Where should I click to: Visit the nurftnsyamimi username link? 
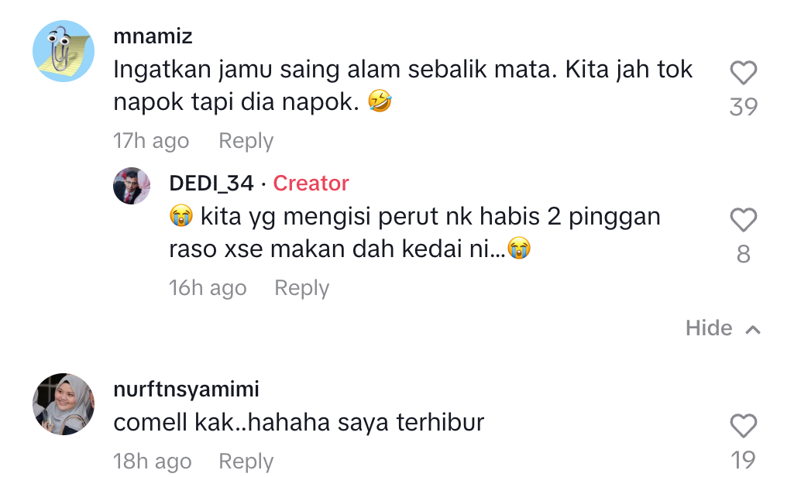186,389
